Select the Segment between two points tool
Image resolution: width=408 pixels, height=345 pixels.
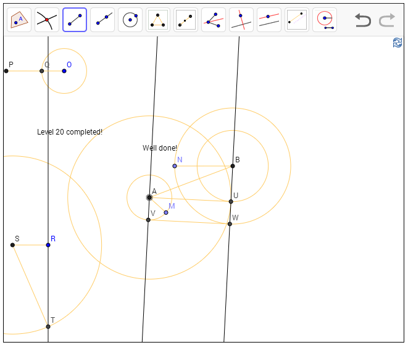75,20
